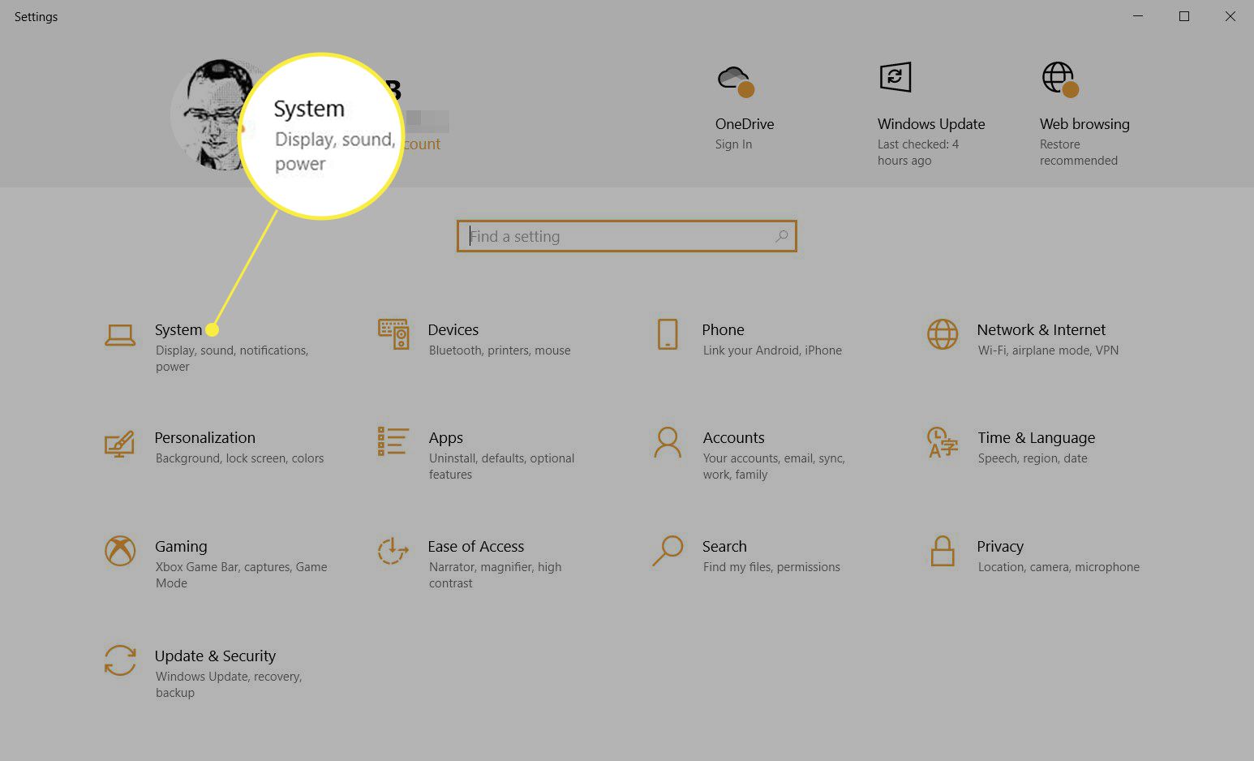The width and height of the screenshot is (1254, 761).
Task: Open the Privacy padlock icon
Action: point(943,551)
